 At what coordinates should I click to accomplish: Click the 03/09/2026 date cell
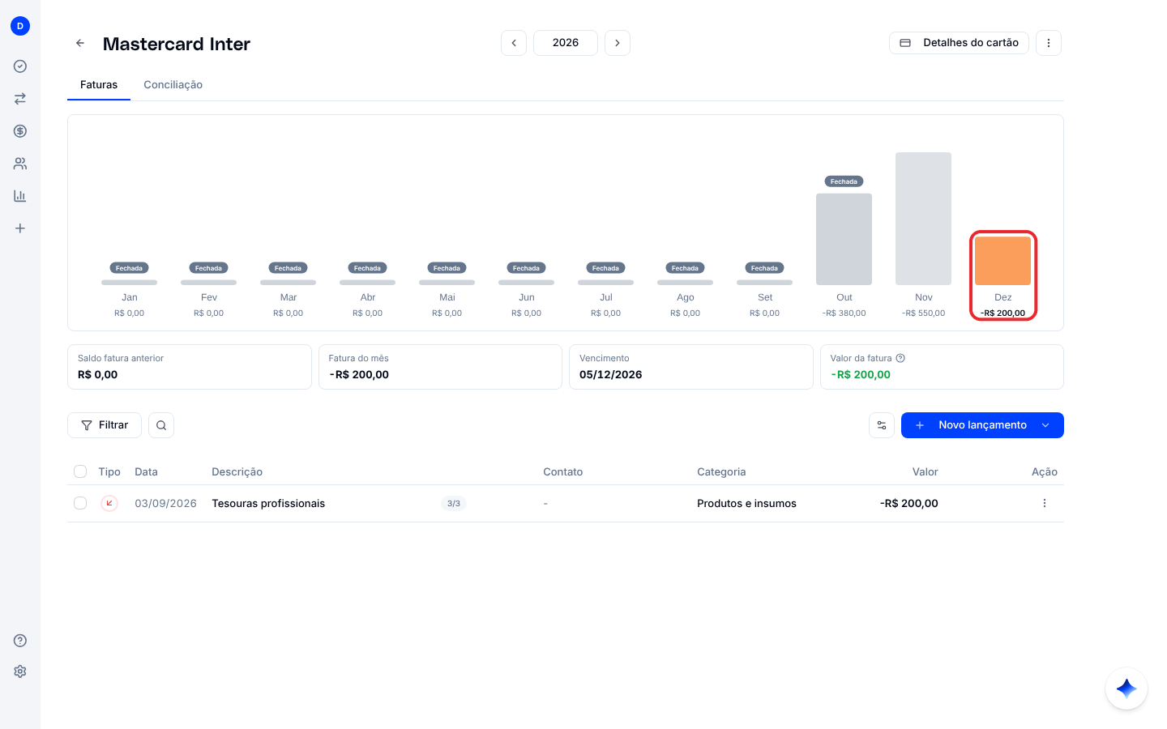point(165,503)
